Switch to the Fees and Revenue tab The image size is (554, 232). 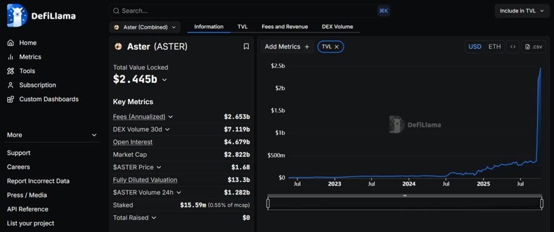click(x=285, y=26)
